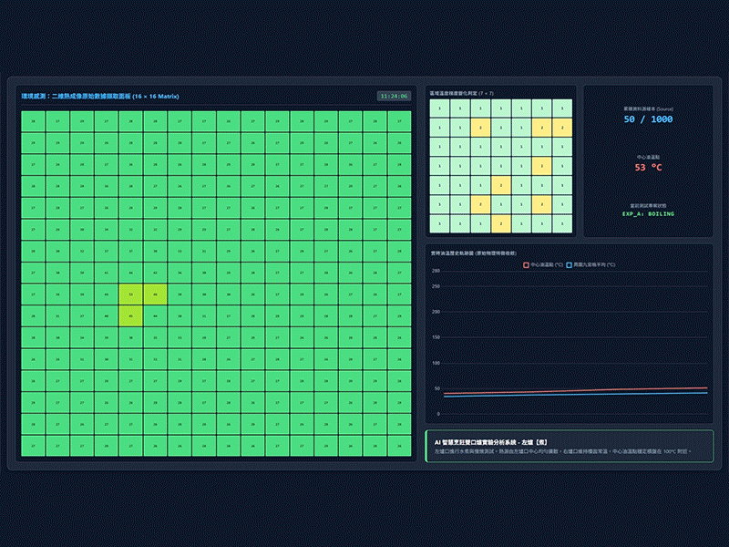This screenshot has height=547, width=729.
Task: Click the 53 °C center temperature readout
Action: pos(648,168)
